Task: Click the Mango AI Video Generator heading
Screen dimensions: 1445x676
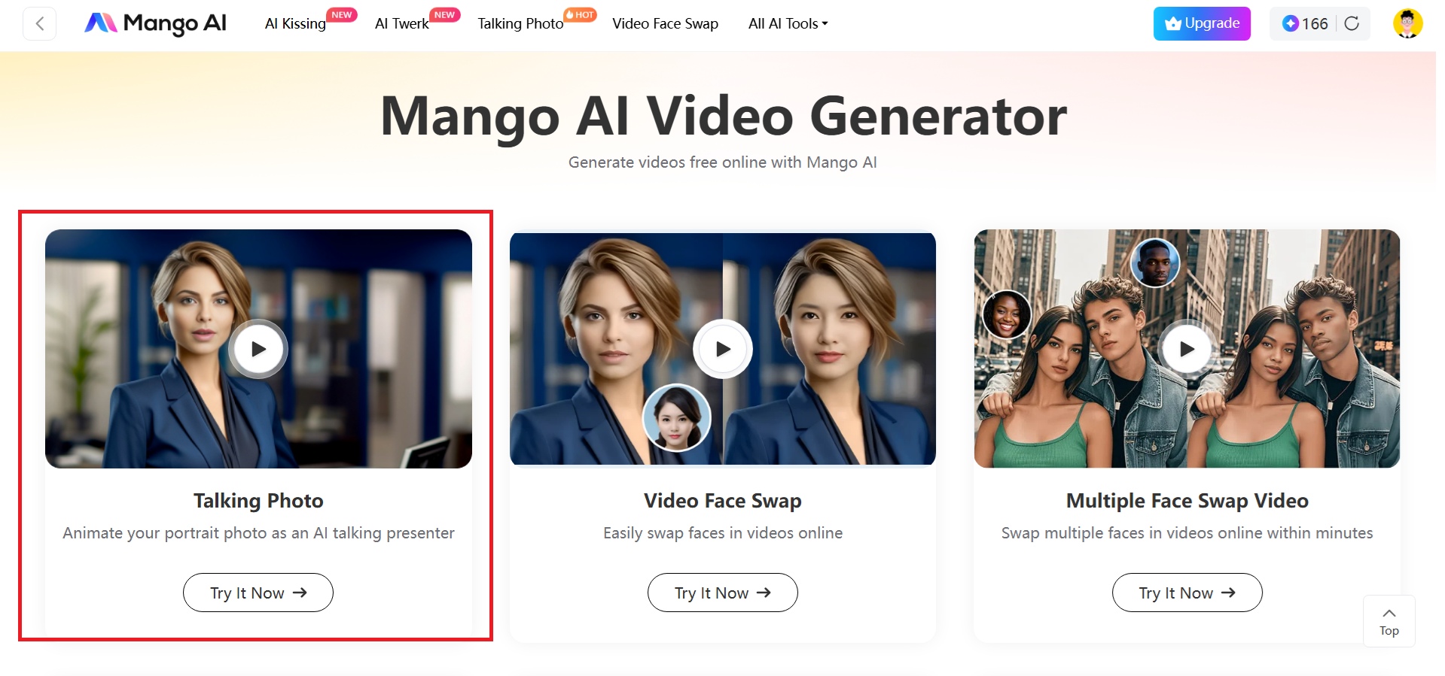Action: [723, 116]
